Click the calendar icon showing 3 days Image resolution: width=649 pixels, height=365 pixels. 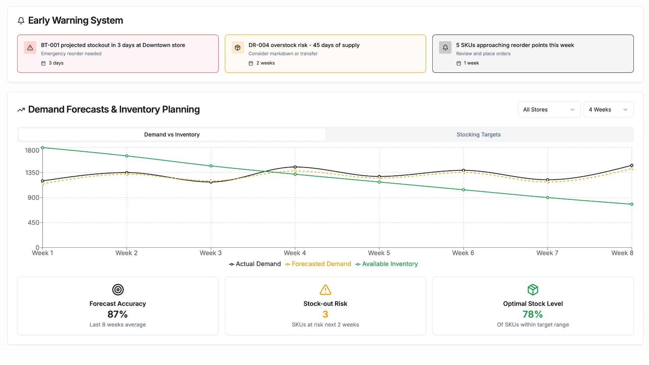click(x=43, y=63)
